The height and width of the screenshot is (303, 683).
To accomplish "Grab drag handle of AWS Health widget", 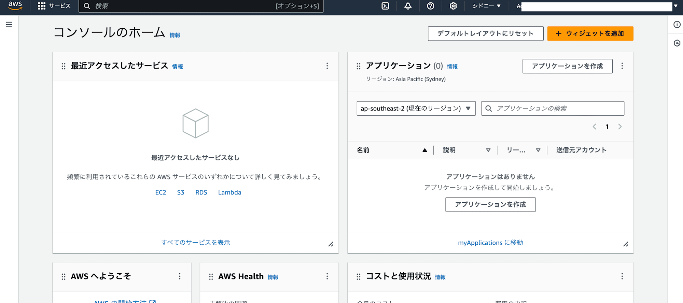I will tap(211, 277).
